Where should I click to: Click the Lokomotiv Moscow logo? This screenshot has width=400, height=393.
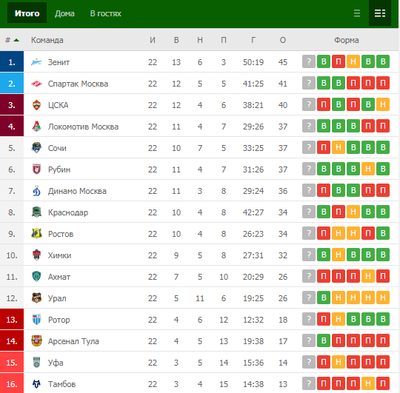36,127
